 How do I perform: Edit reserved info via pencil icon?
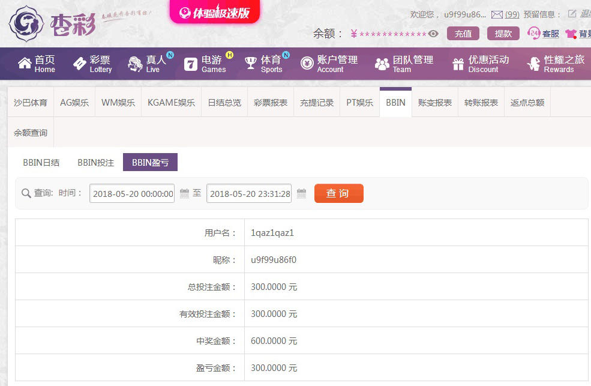pos(572,14)
